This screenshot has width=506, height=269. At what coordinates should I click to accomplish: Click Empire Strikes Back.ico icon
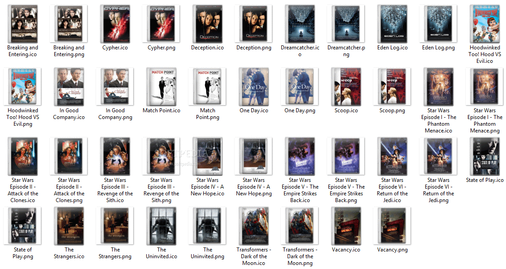pos(300,156)
